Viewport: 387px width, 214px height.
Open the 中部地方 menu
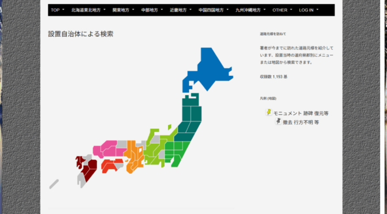click(152, 10)
